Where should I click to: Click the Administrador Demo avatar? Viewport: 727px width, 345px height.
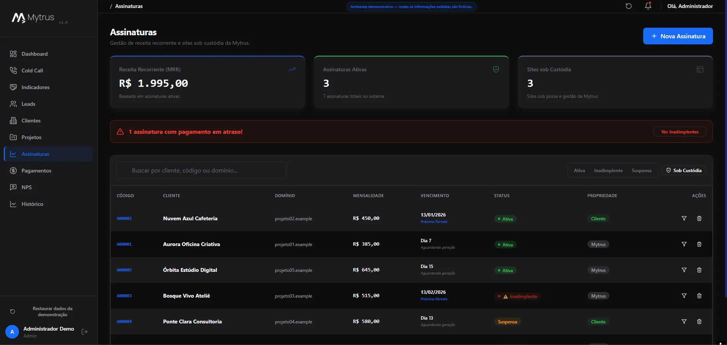pyautogui.click(x=12, y=332)
